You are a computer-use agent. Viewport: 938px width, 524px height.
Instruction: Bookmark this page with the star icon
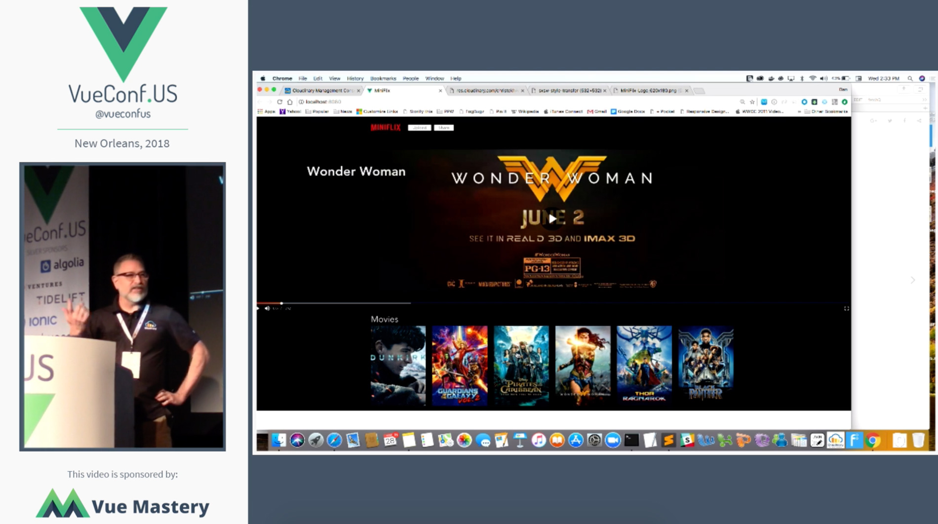(x=752, y=102)
